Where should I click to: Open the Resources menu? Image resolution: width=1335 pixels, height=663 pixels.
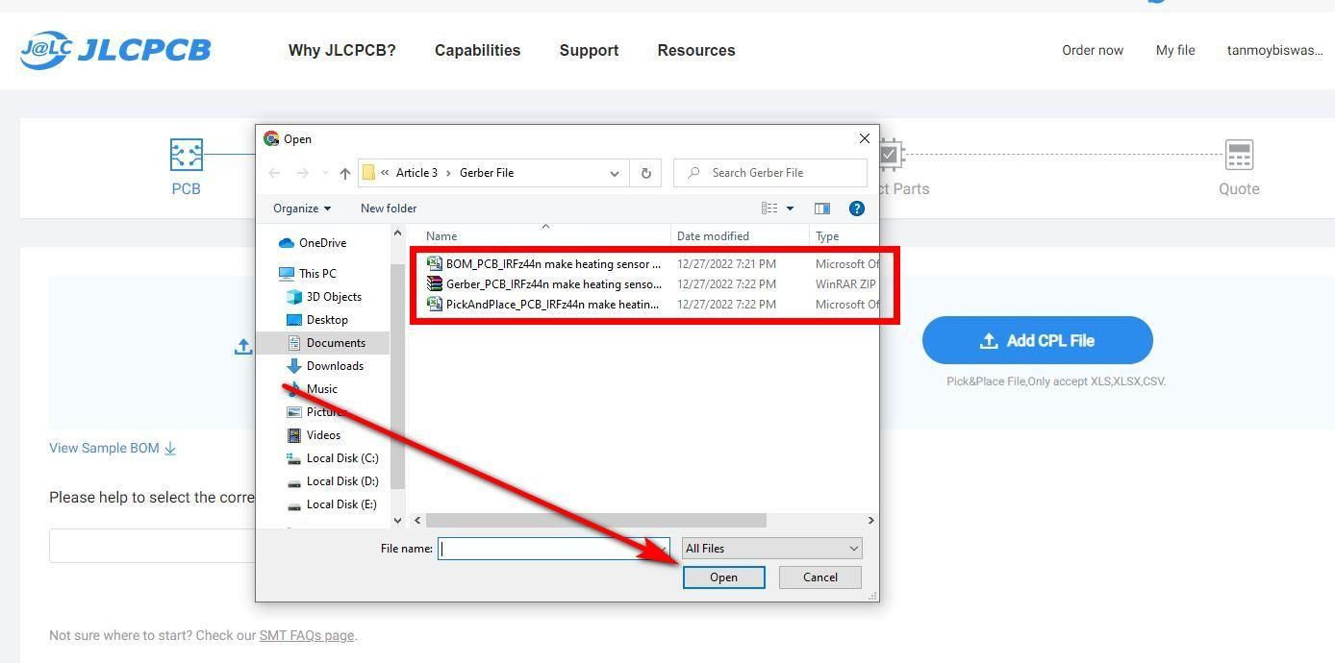click(x=696, y=50)
